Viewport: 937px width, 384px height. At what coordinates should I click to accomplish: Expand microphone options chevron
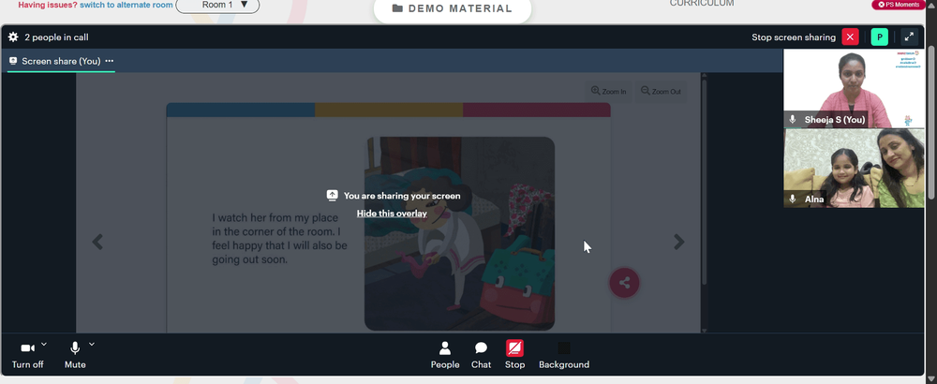point(92,344)
